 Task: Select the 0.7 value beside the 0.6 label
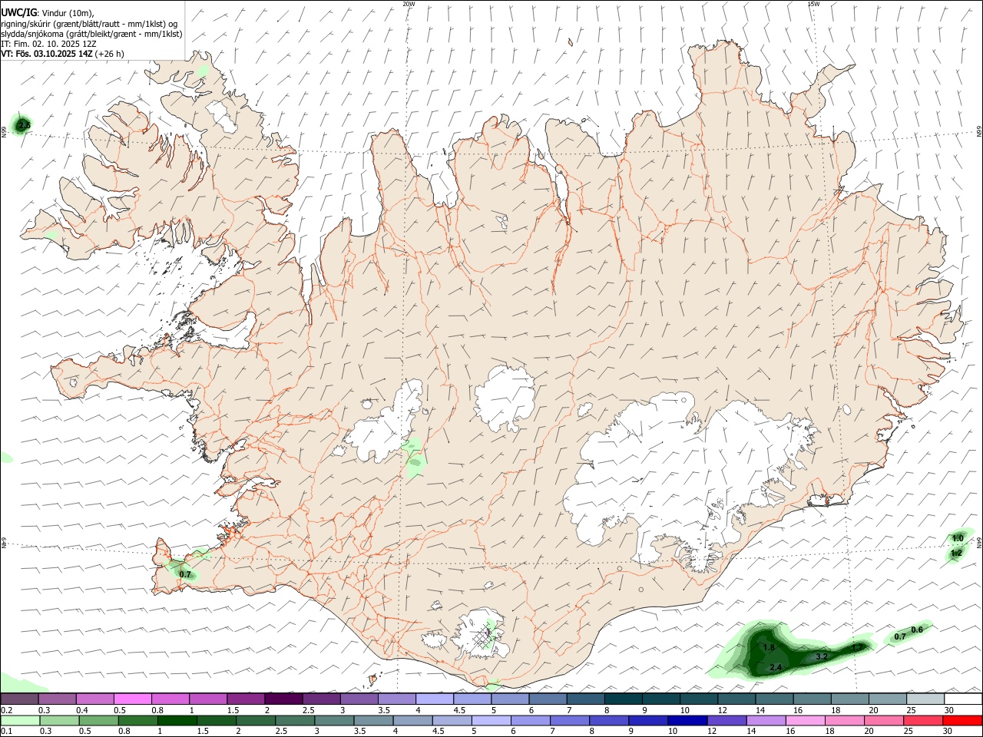point(901,637)
